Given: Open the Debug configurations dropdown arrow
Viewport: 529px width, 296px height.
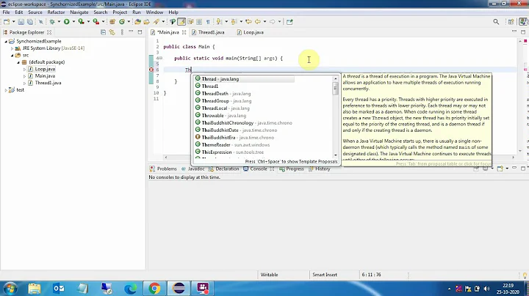Looking at the screenshot, I should click(59, 22).
